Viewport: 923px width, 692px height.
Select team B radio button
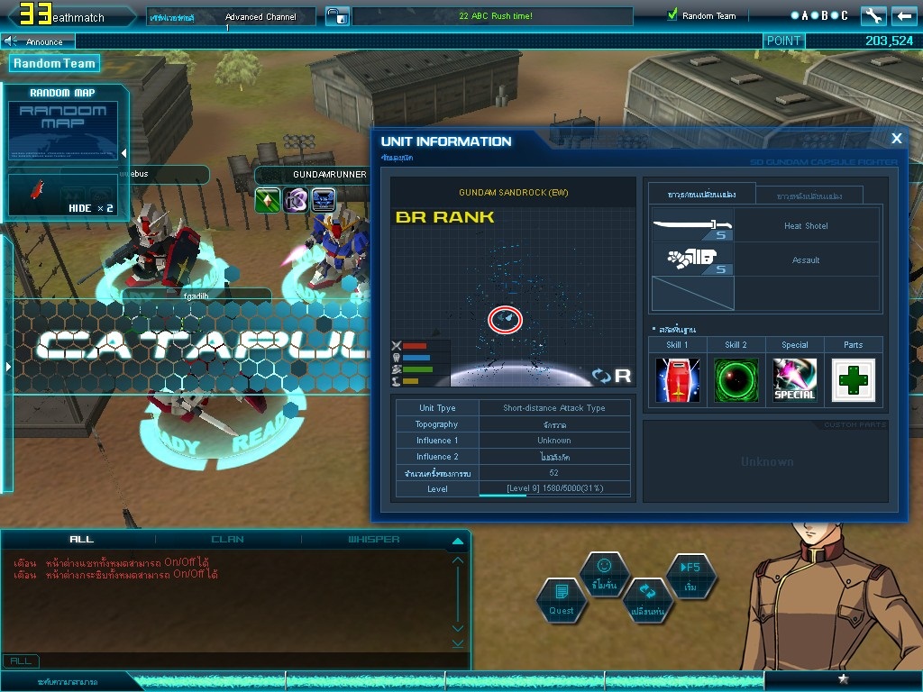click(x=815, y=15)
